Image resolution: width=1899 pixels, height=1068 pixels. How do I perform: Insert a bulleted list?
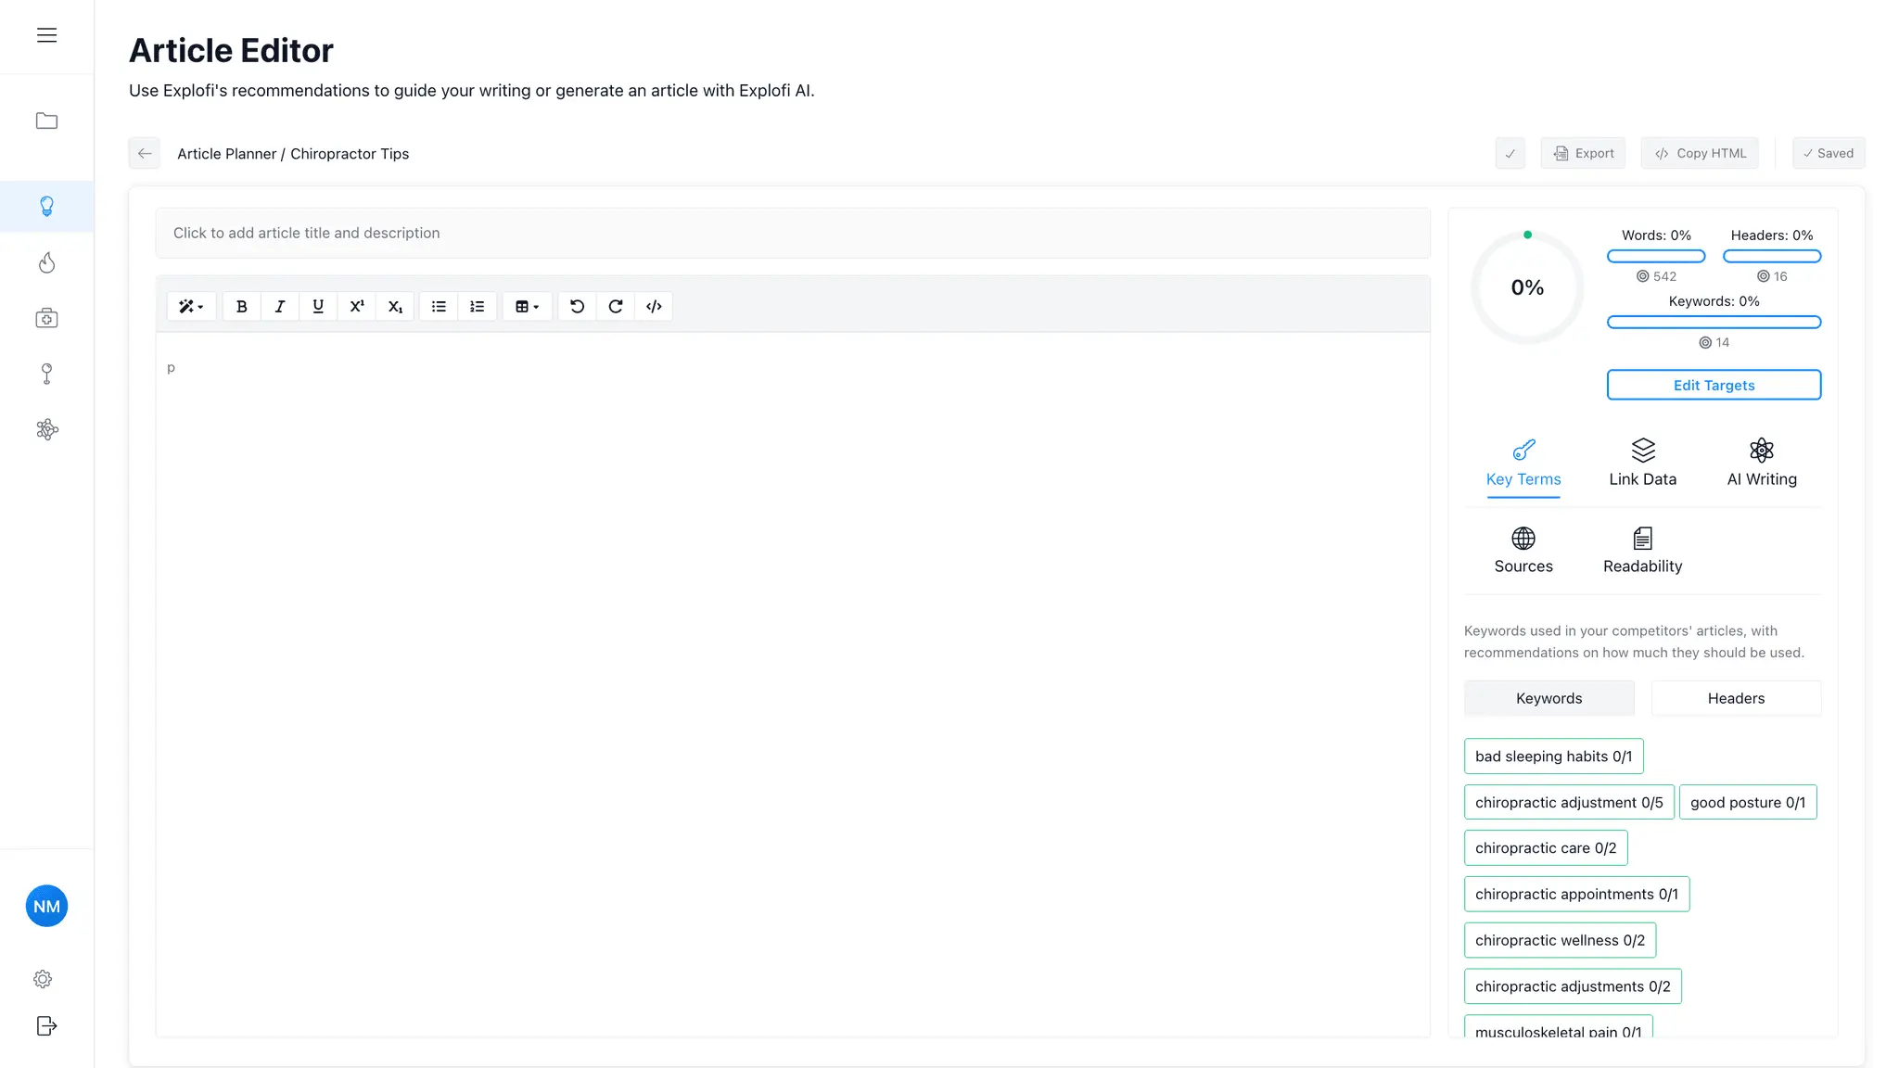click(x=439, y=306)
